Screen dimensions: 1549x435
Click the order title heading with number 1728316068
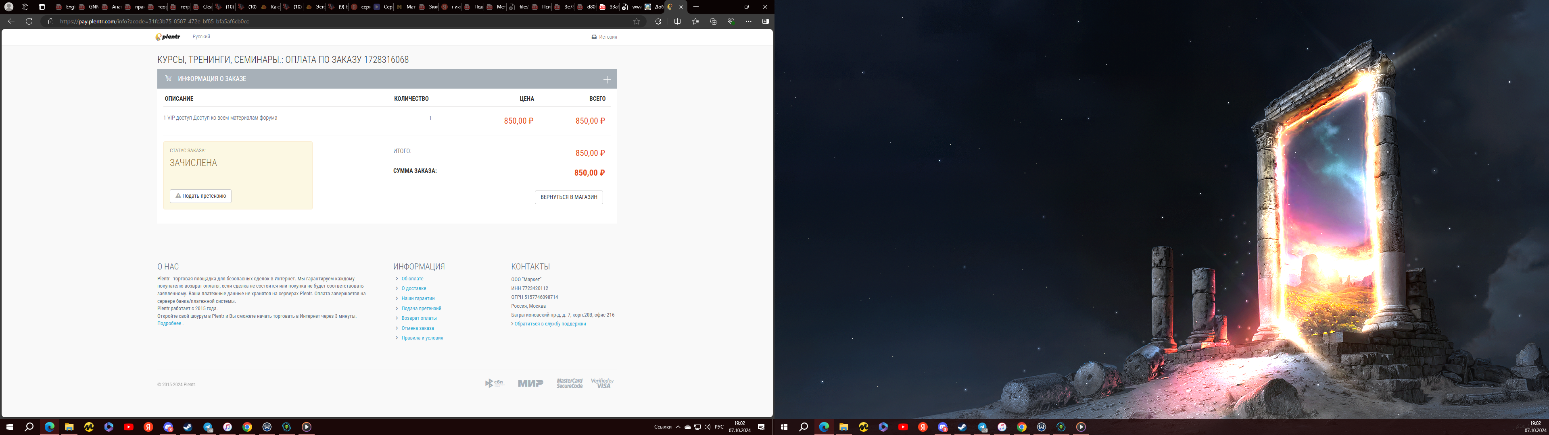click(x=283, y=60)
